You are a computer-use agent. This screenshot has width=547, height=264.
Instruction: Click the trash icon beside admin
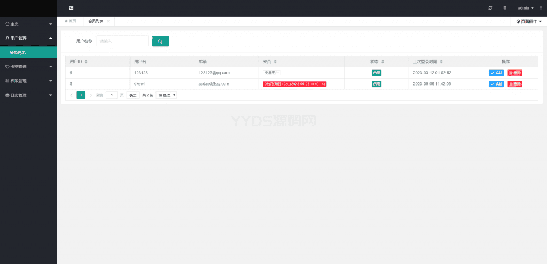point(505,8)
